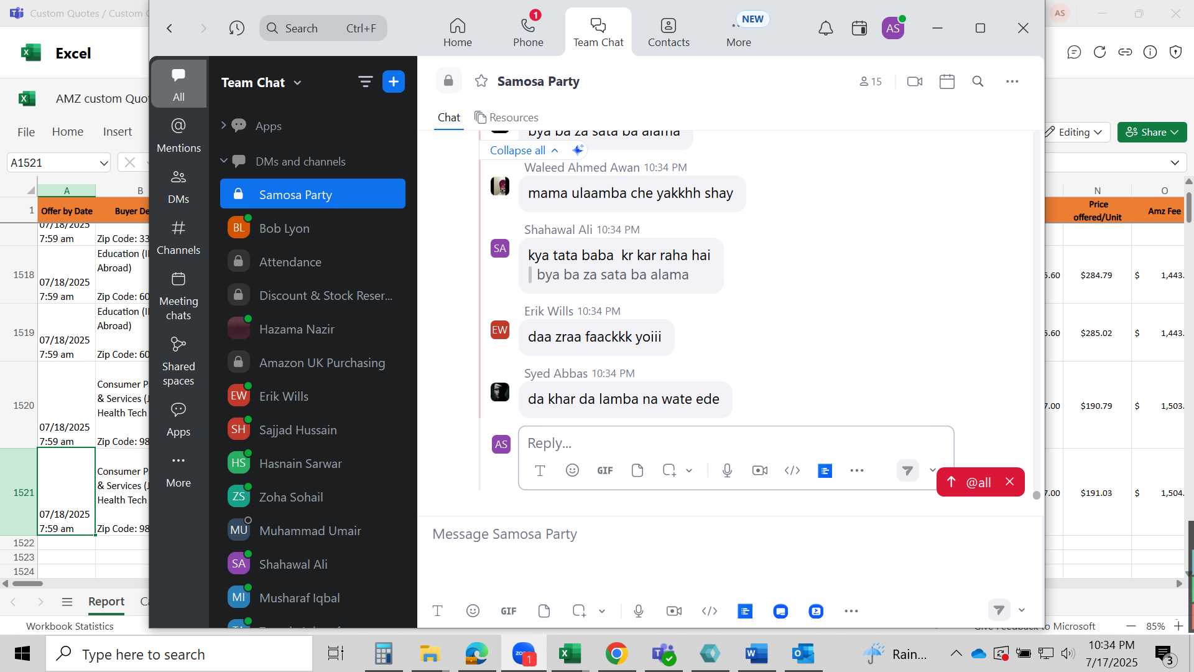Attach a file in main message box
This screenshot has width=1194, height=672.
(x=544, y=611)
